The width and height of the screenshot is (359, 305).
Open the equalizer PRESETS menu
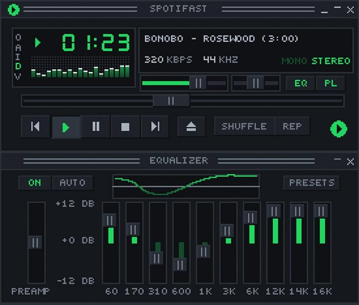[312, 183]
